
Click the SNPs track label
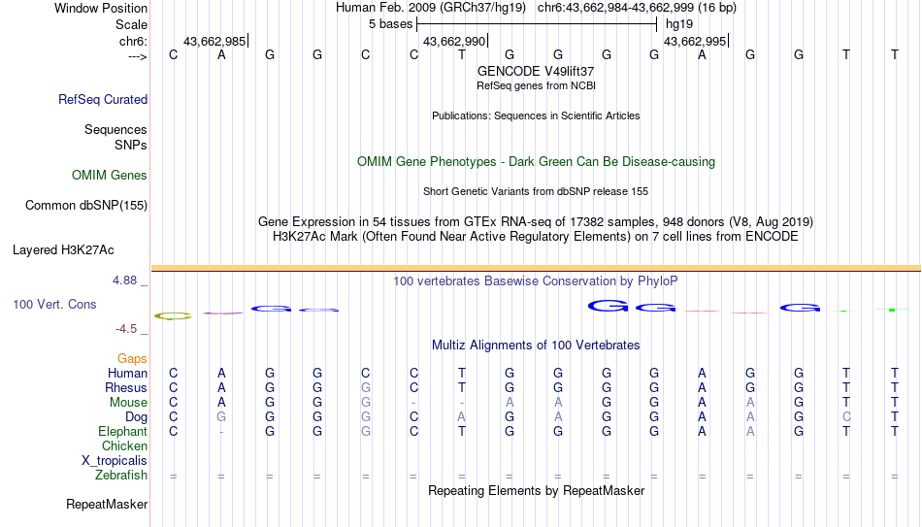click(131, 145)
